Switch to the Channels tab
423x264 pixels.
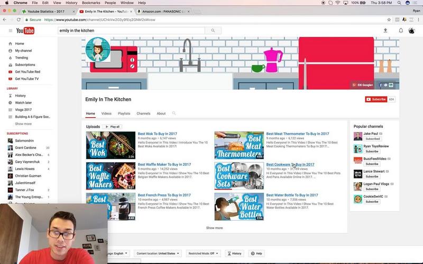tap(143, 114)
